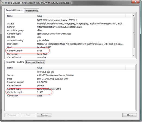The image size is (142, 122).
Task: Switch to the Request Body tab
Action: (31, 11)
